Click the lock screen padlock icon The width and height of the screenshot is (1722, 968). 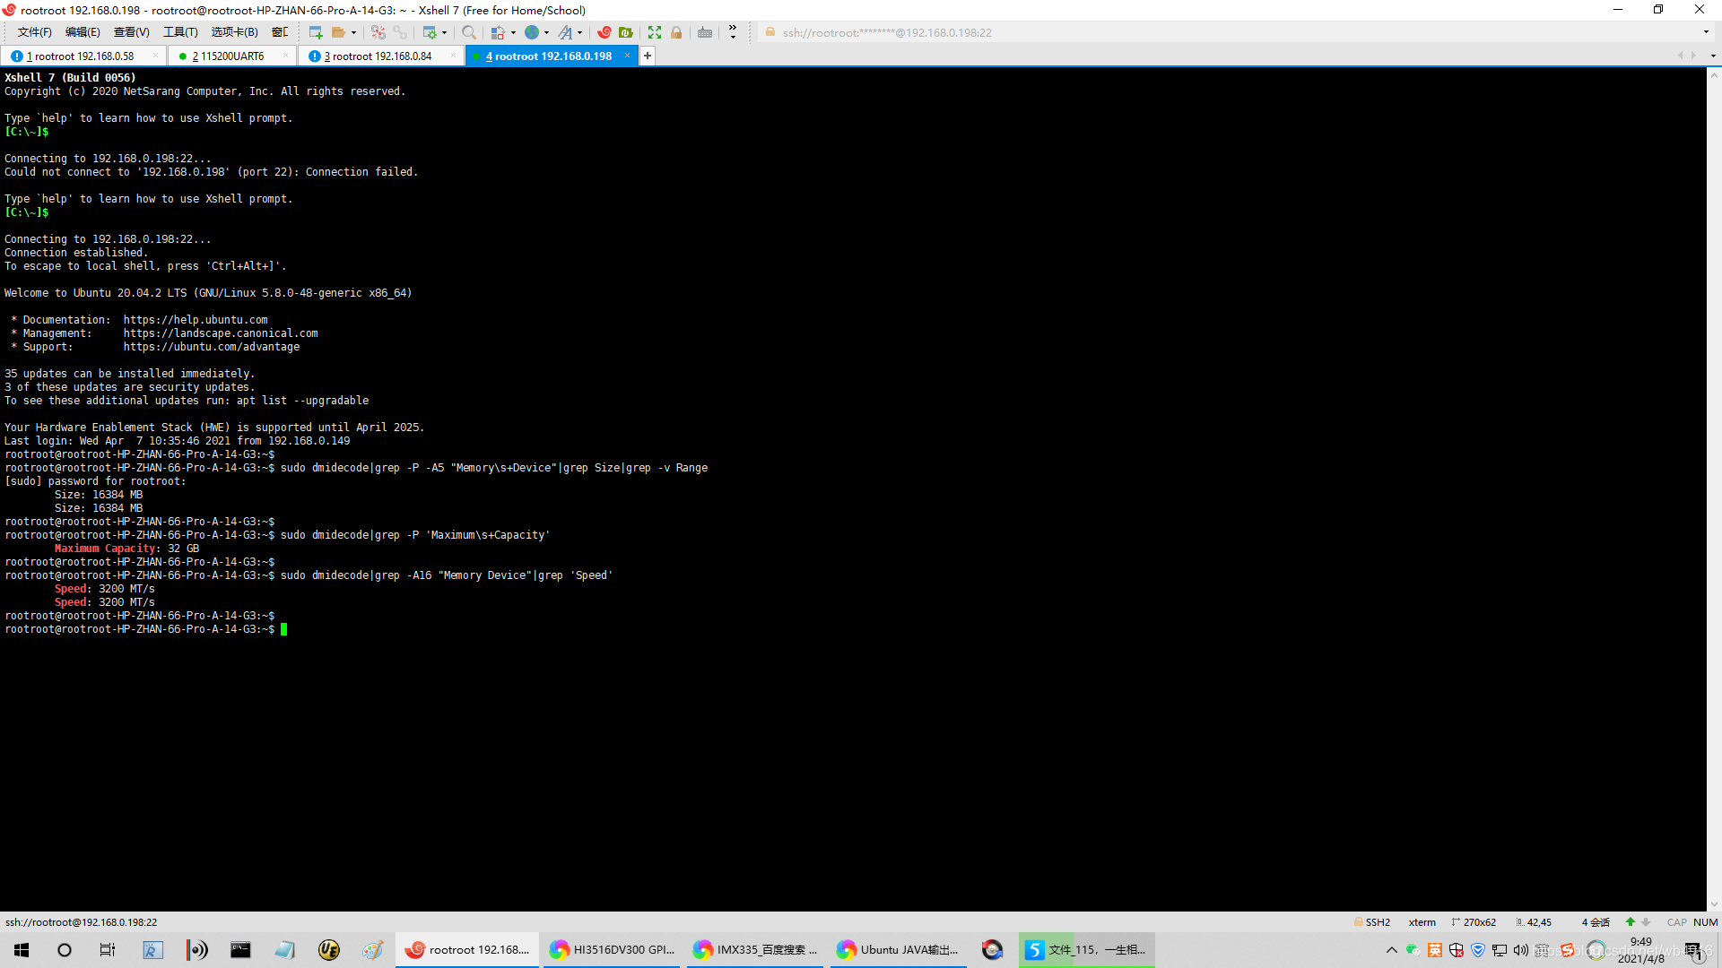point(676,32)
